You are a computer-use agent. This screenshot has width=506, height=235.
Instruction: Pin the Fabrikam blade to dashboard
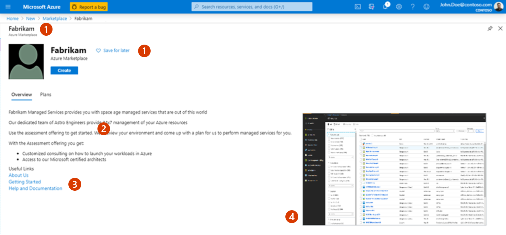490,29
